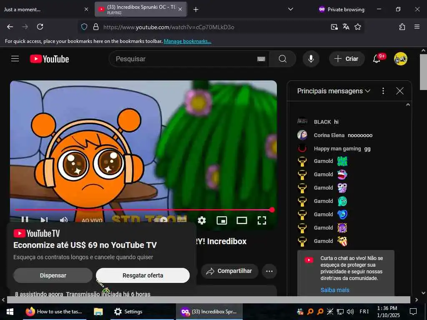Close the Incredibox Sprunki OC tab
The height and width of the screenshot is (320, 427).
180,9
